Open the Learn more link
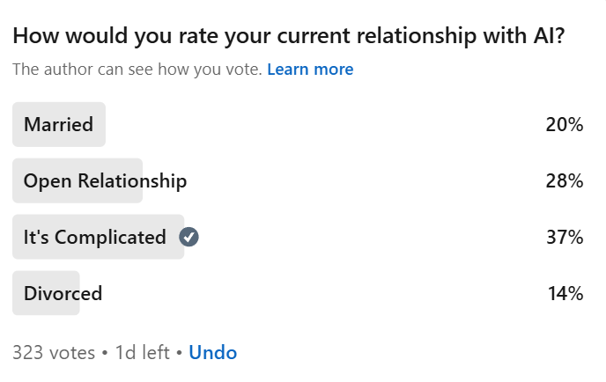This screenshot has height=382, width=606. 310,69
